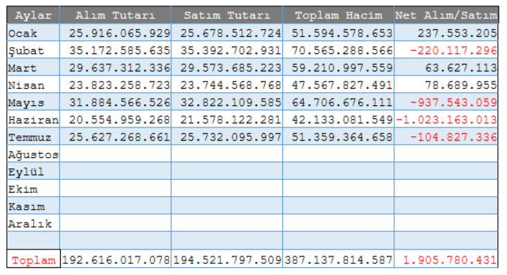Click the Toplam Hacim header

(x=338, y=15)
